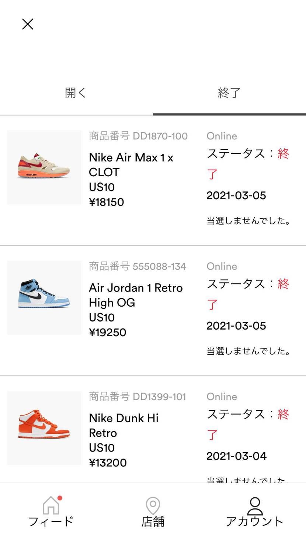Tap the 店舗 label in bottom navigation

point(153,521)
